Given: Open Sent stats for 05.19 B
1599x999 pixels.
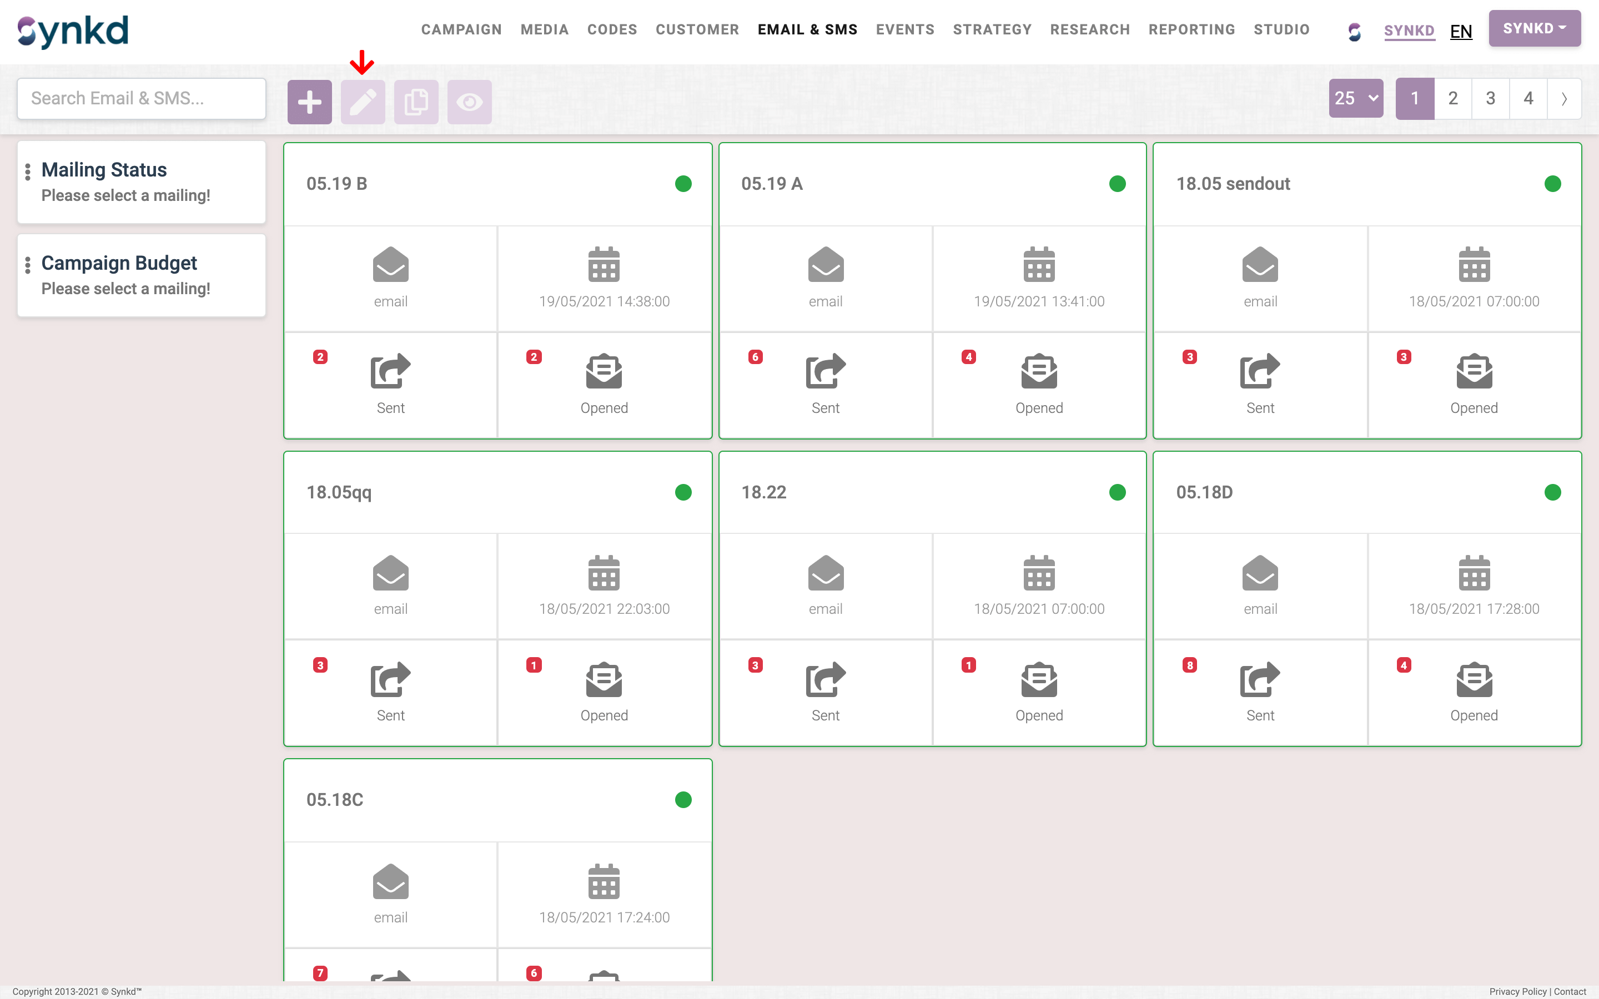Looking at the screenshot, I should point(390,372).
